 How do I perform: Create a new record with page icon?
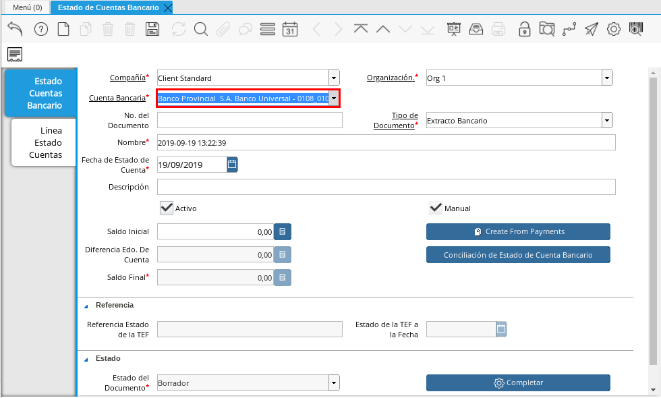[63, 29]
